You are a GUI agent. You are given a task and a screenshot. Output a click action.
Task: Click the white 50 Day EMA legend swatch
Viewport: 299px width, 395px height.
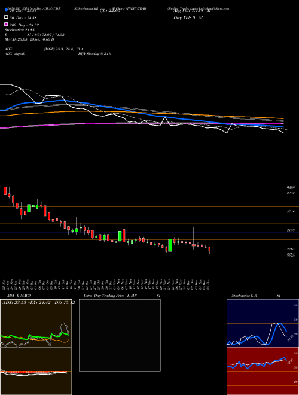click(7, 17)
